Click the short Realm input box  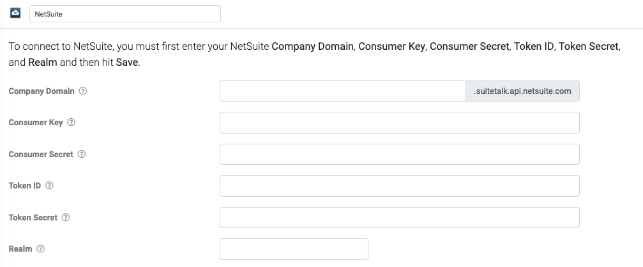[294, 249]
